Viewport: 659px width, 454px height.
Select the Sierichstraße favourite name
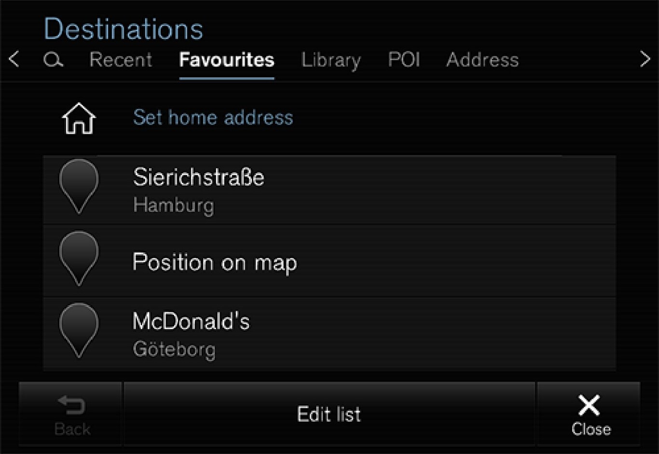point(199,178)
